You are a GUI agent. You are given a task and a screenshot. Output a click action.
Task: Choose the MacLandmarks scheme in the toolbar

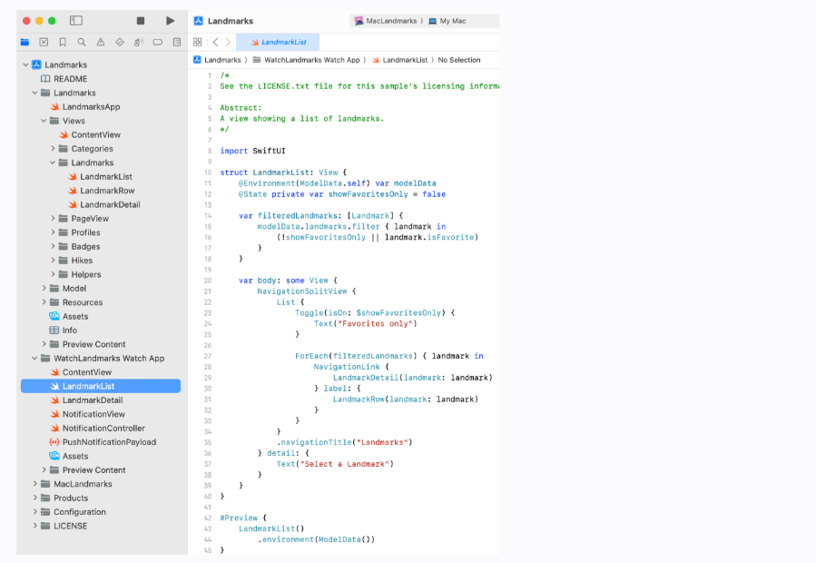(386, 21)
